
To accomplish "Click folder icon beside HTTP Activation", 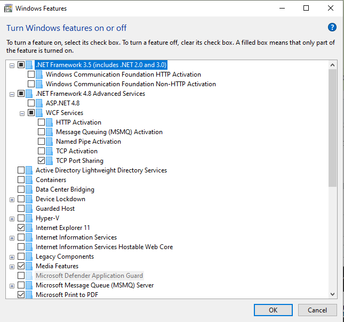I will [x=50, y=122].
